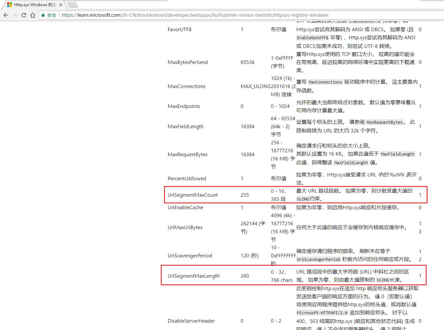This screenshot has width=444, height=330.
Task: Click the inline code MaxRequestBytes
Action: tap(384, 122)
